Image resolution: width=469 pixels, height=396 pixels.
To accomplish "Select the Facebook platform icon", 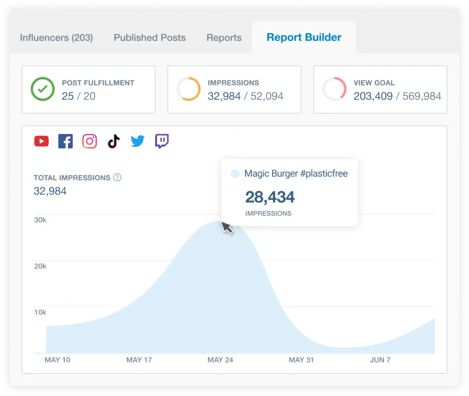I will pos(65,141).
